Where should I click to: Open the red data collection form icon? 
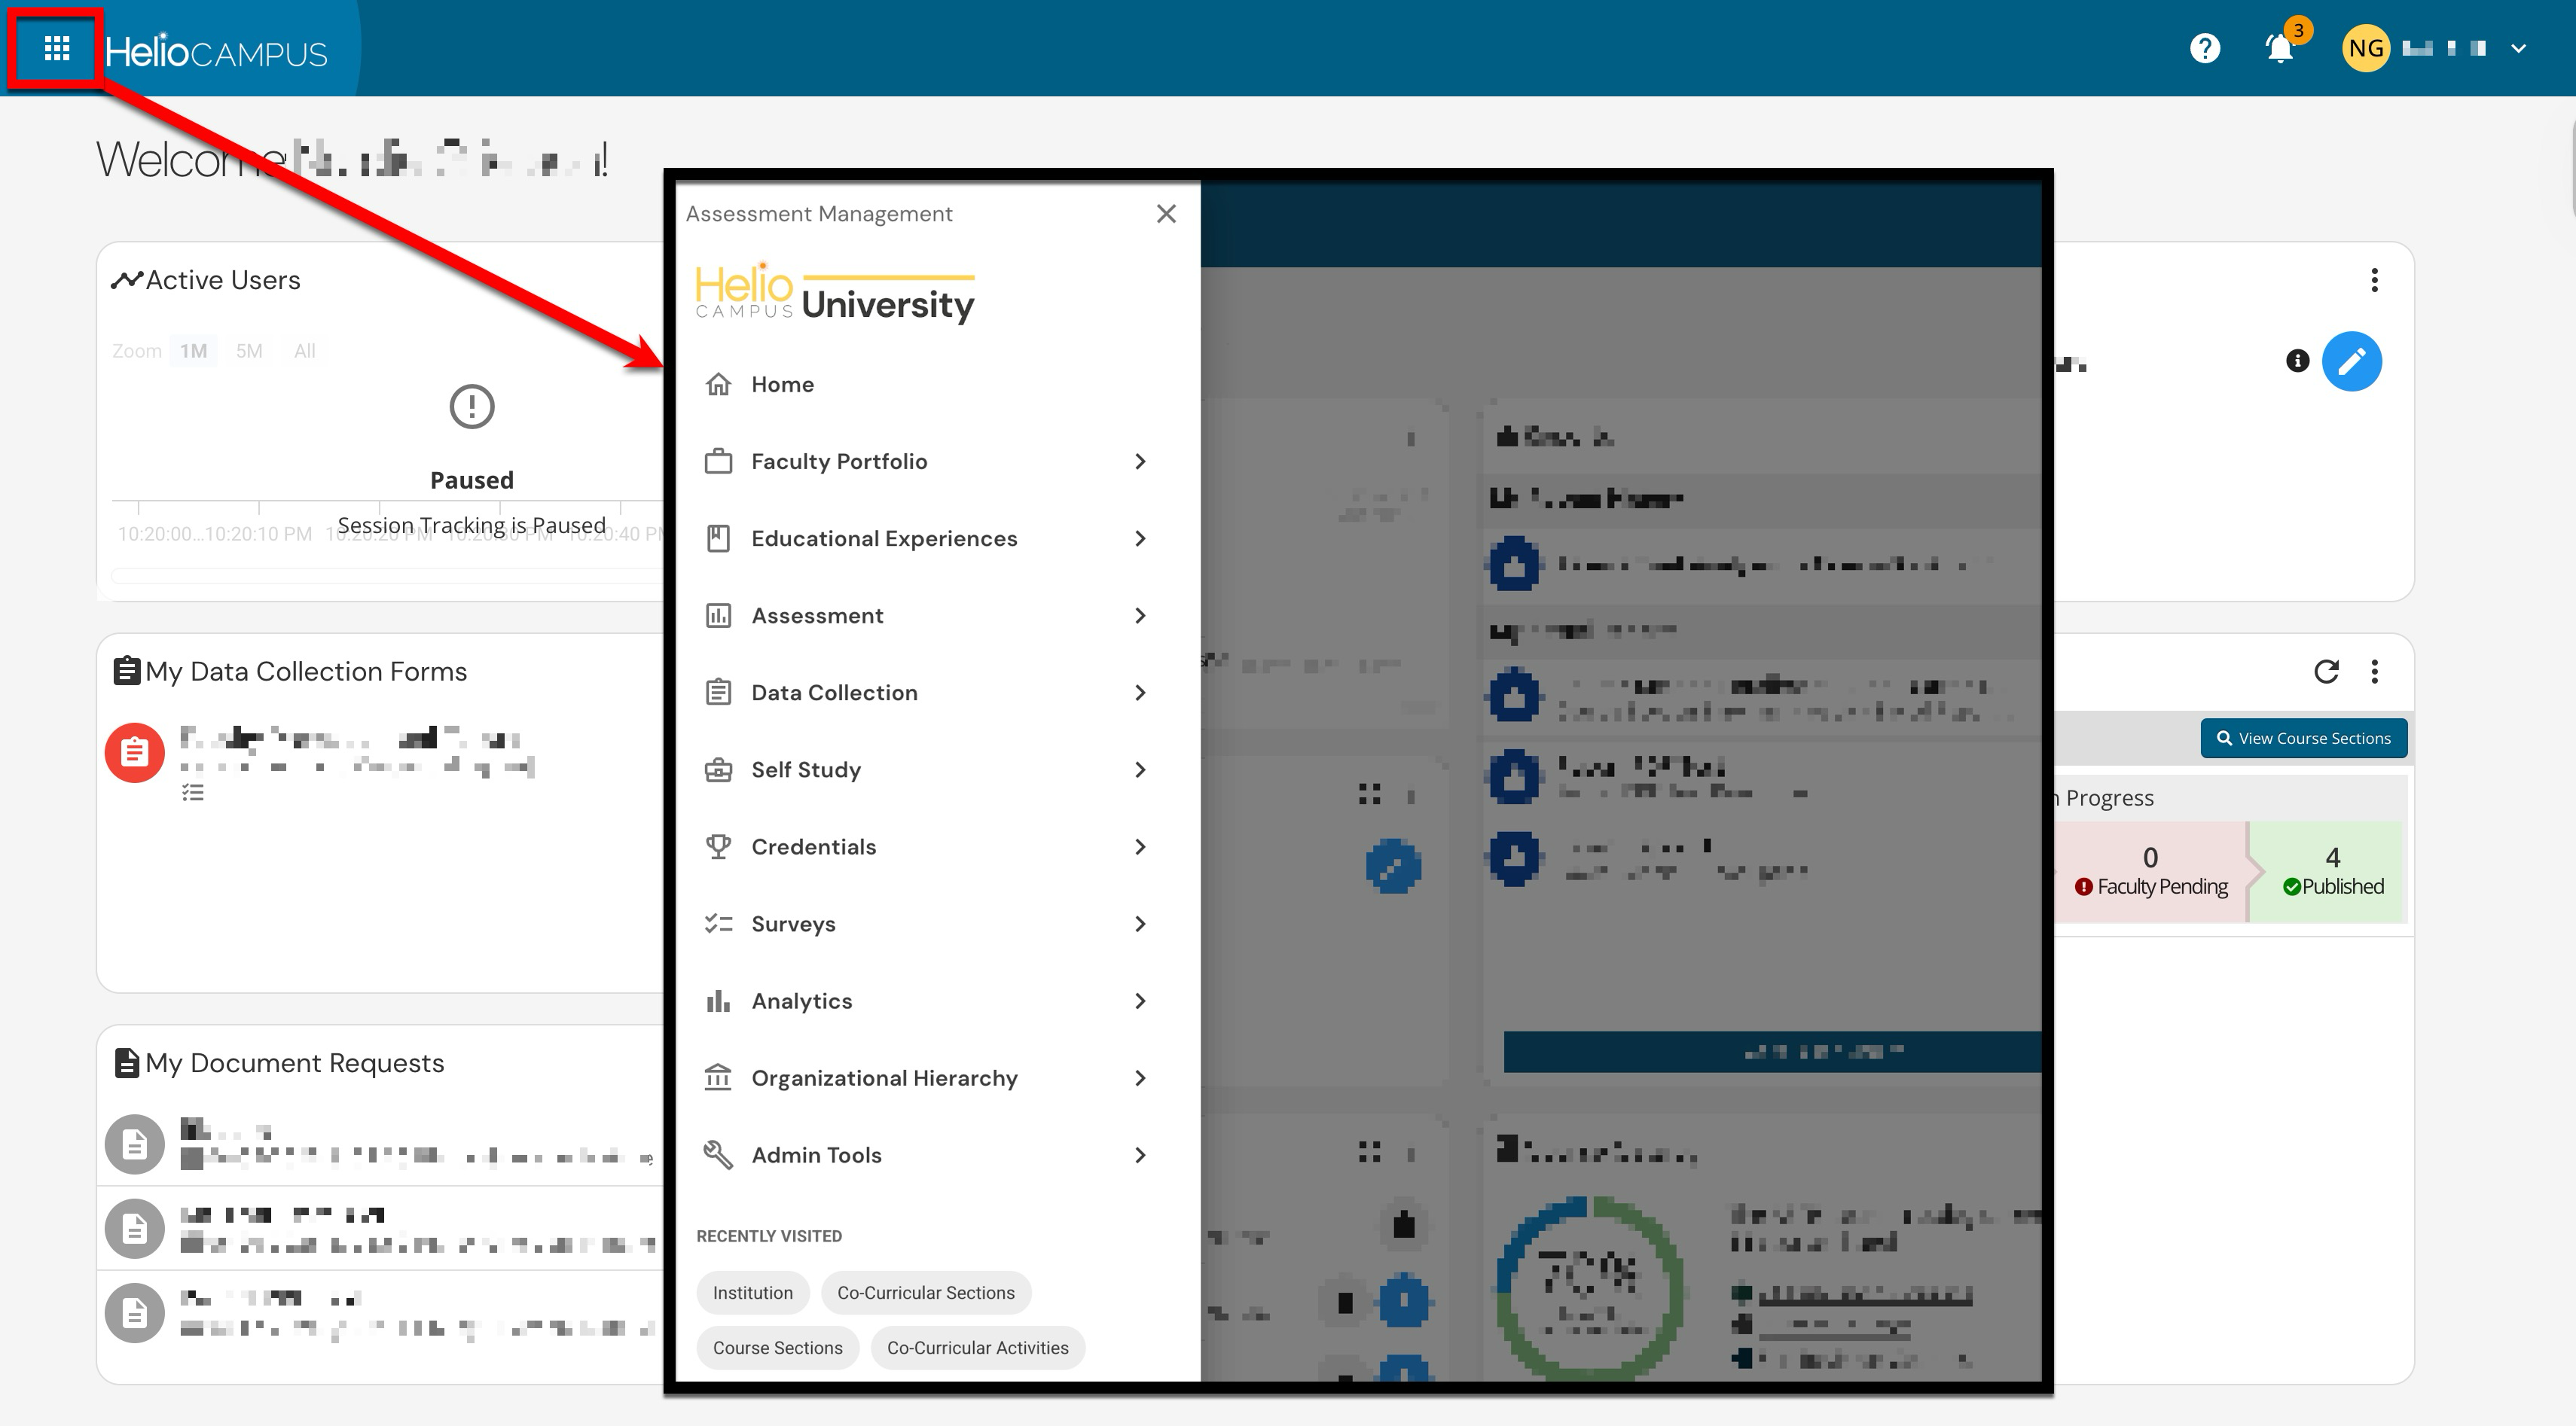(x=135, y=751)
